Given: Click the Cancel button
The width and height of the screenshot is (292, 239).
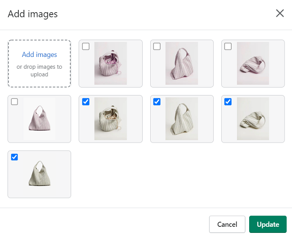Looking at the screenshot, I should click(x=227, y=224).
